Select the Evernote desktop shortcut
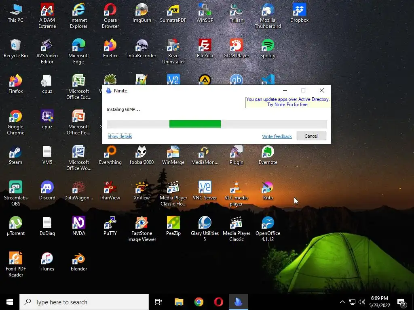Image resolution: width=414 pixels, height=310 pixels. (268, 155)
